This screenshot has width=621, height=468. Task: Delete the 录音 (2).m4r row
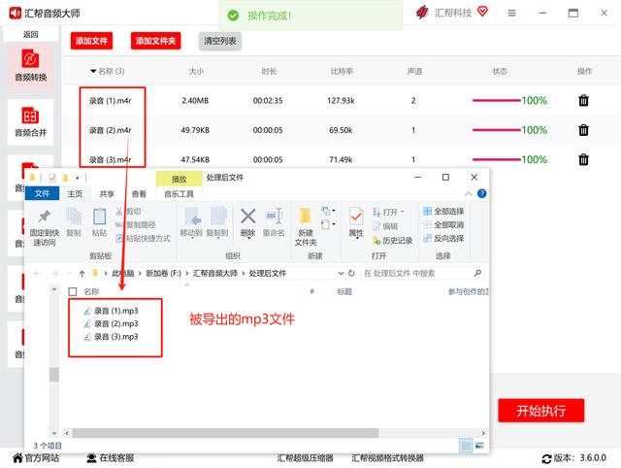[583, 130]
